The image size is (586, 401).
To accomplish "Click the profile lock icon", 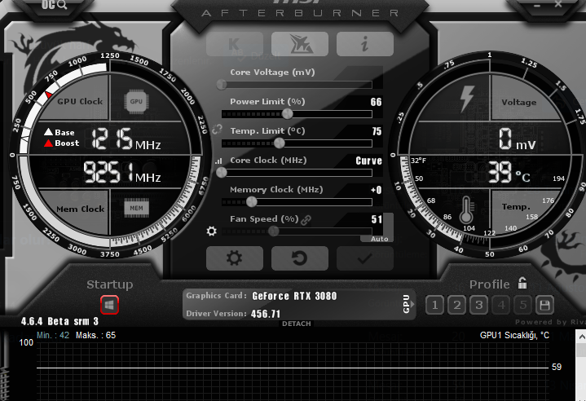I will tap(522, 283).
